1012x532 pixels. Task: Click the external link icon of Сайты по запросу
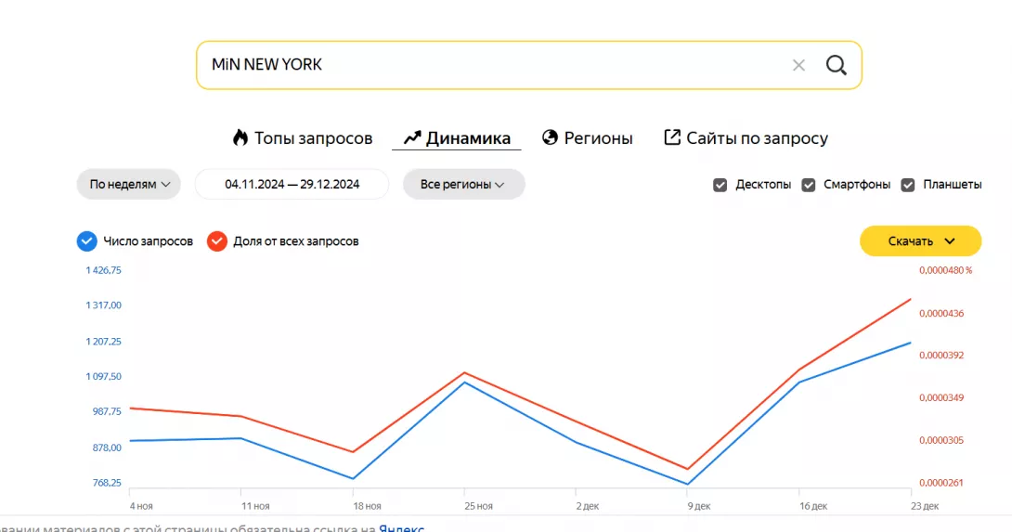coord(672,136)
